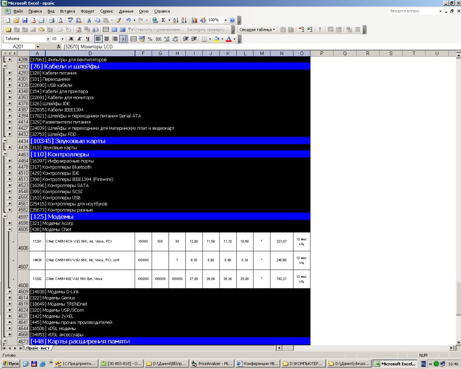Click the AutoSum sigma icon
The width and height of the screenshot is (461, 369).
pyautogui.click(x=163, y=20)
